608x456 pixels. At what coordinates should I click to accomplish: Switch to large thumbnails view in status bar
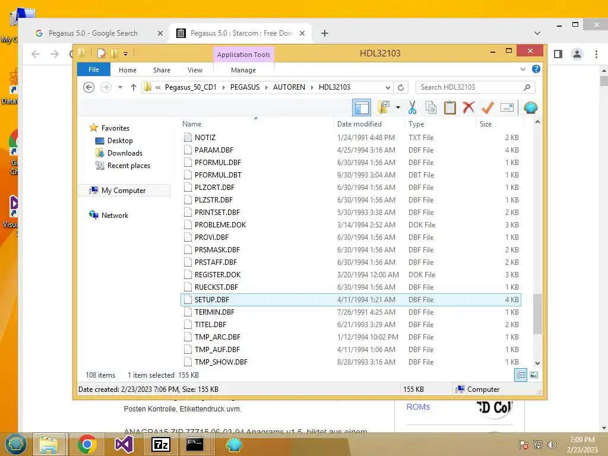(534, 375)
